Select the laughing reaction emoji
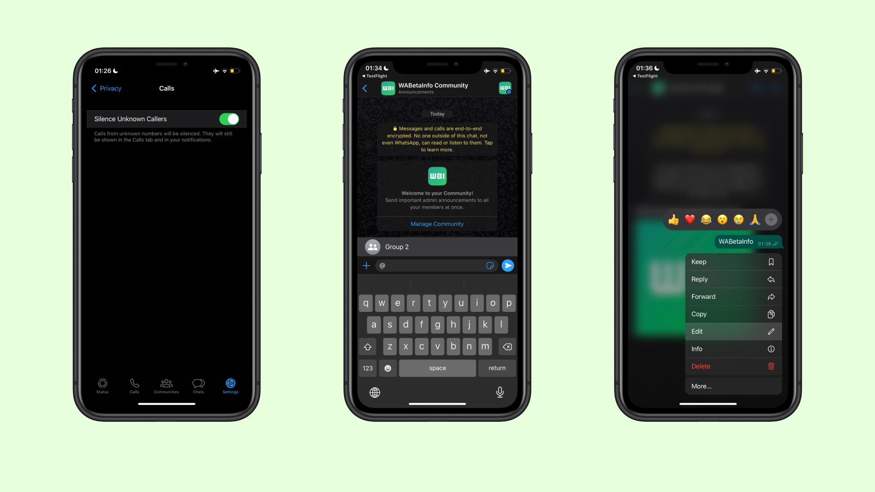The image size is (875, 492). [706, 219]
